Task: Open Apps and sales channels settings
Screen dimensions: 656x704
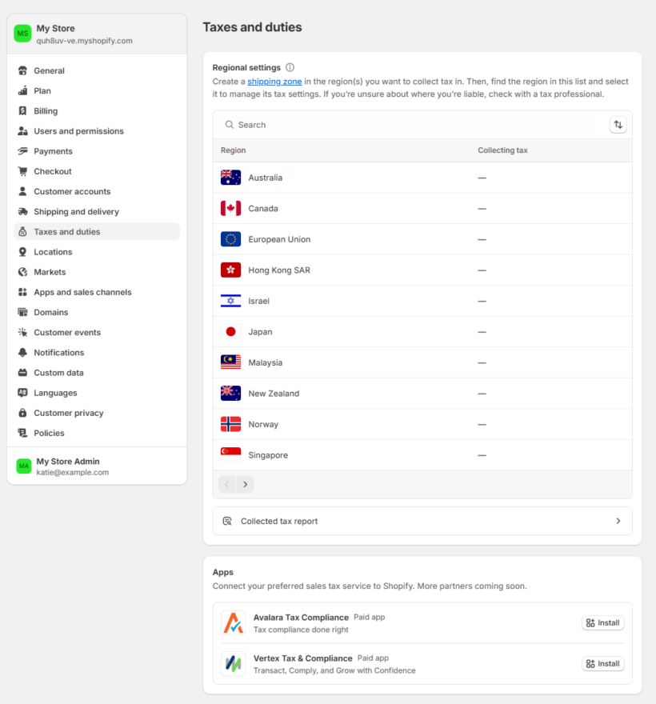Action: tap(82, 292)
